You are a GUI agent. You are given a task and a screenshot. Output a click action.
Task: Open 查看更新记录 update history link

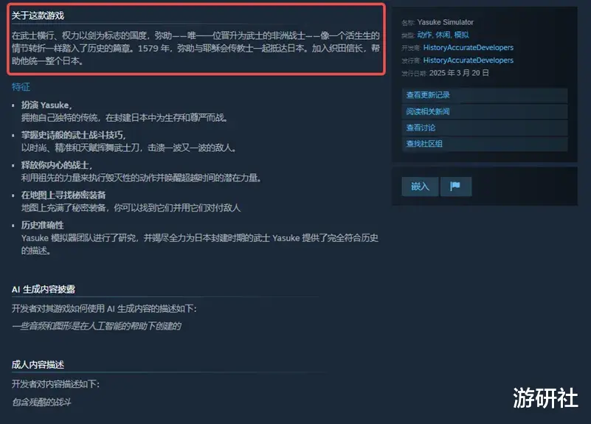pyautogui.click(x=485, y=95)
